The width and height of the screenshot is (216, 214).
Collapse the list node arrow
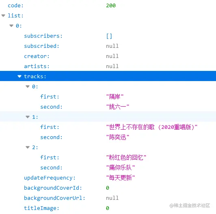pyautogui.click(x=3, y=15)
